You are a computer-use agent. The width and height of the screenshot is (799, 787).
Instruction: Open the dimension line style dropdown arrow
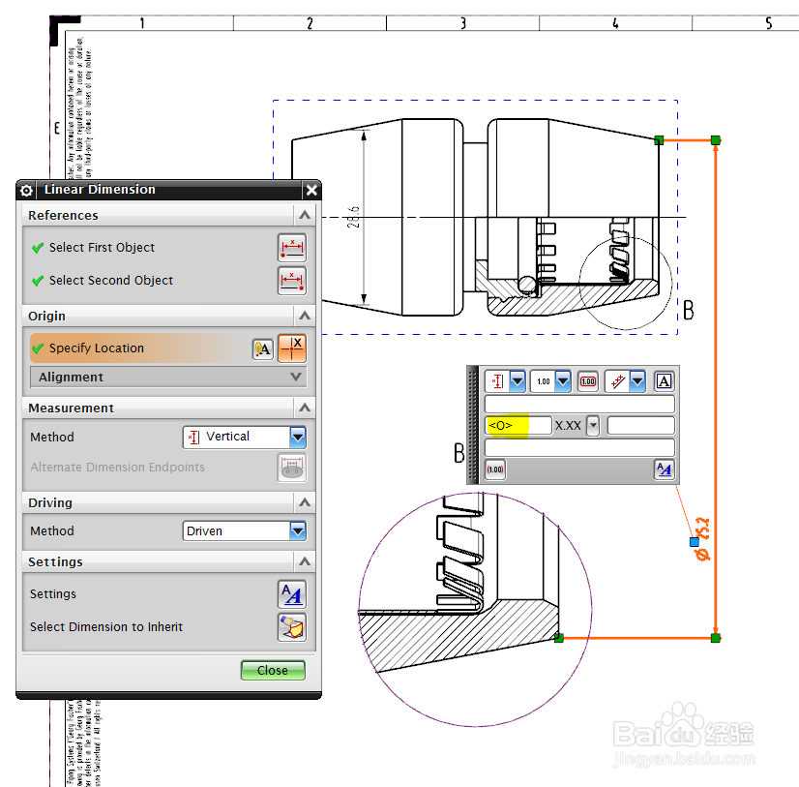click(x=637, y=381)
